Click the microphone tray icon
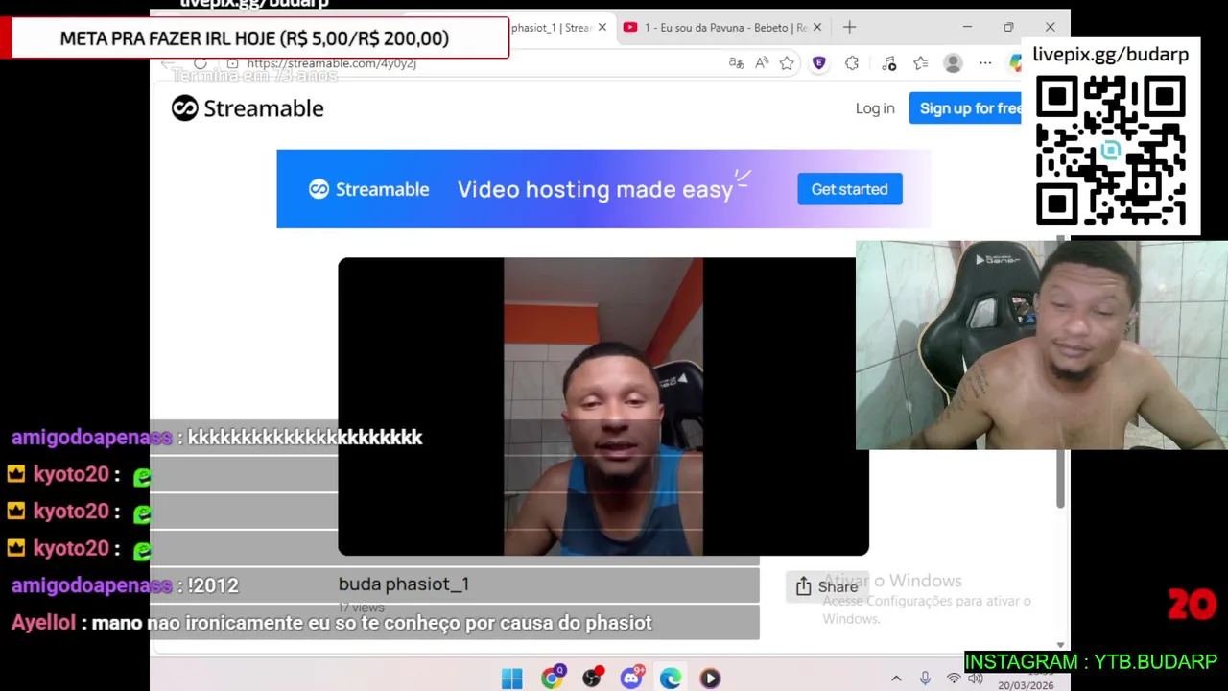The height and width of the screenshot is (691, 1228). (x=925, y=679)
